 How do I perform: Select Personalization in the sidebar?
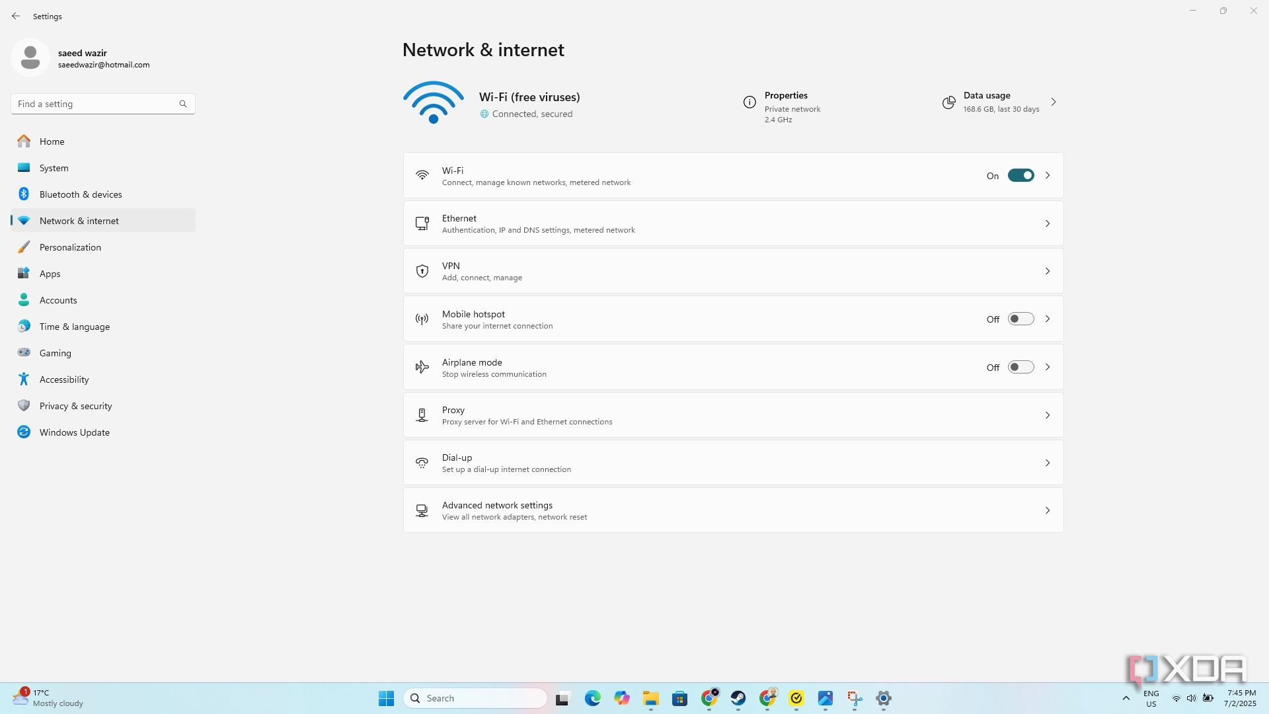(103, 247)
